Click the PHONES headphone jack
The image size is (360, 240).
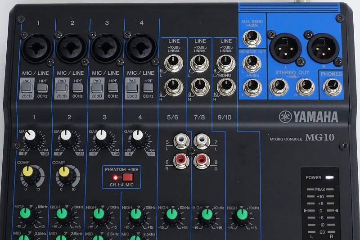pyautogui.click(x=332, y=87)
